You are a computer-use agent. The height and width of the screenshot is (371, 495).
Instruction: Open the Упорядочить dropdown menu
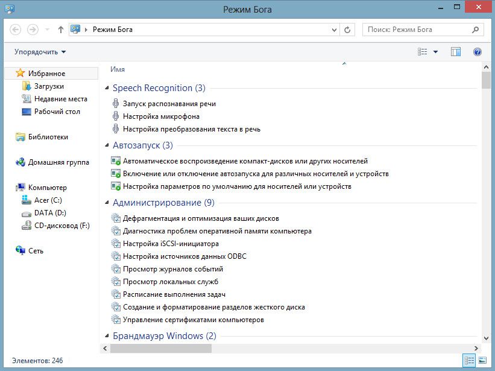tap(40, 52)
